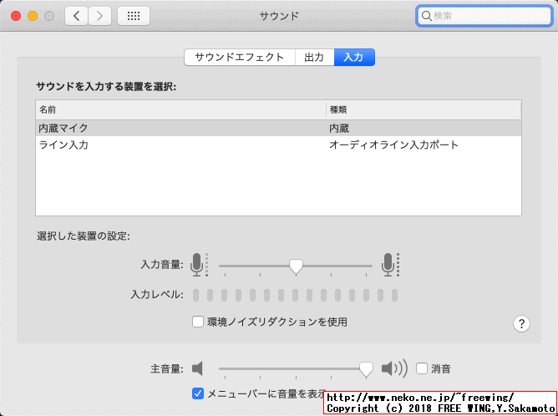
Task: Click the high input volume microphone icon
Action: [x=391, y=265]
